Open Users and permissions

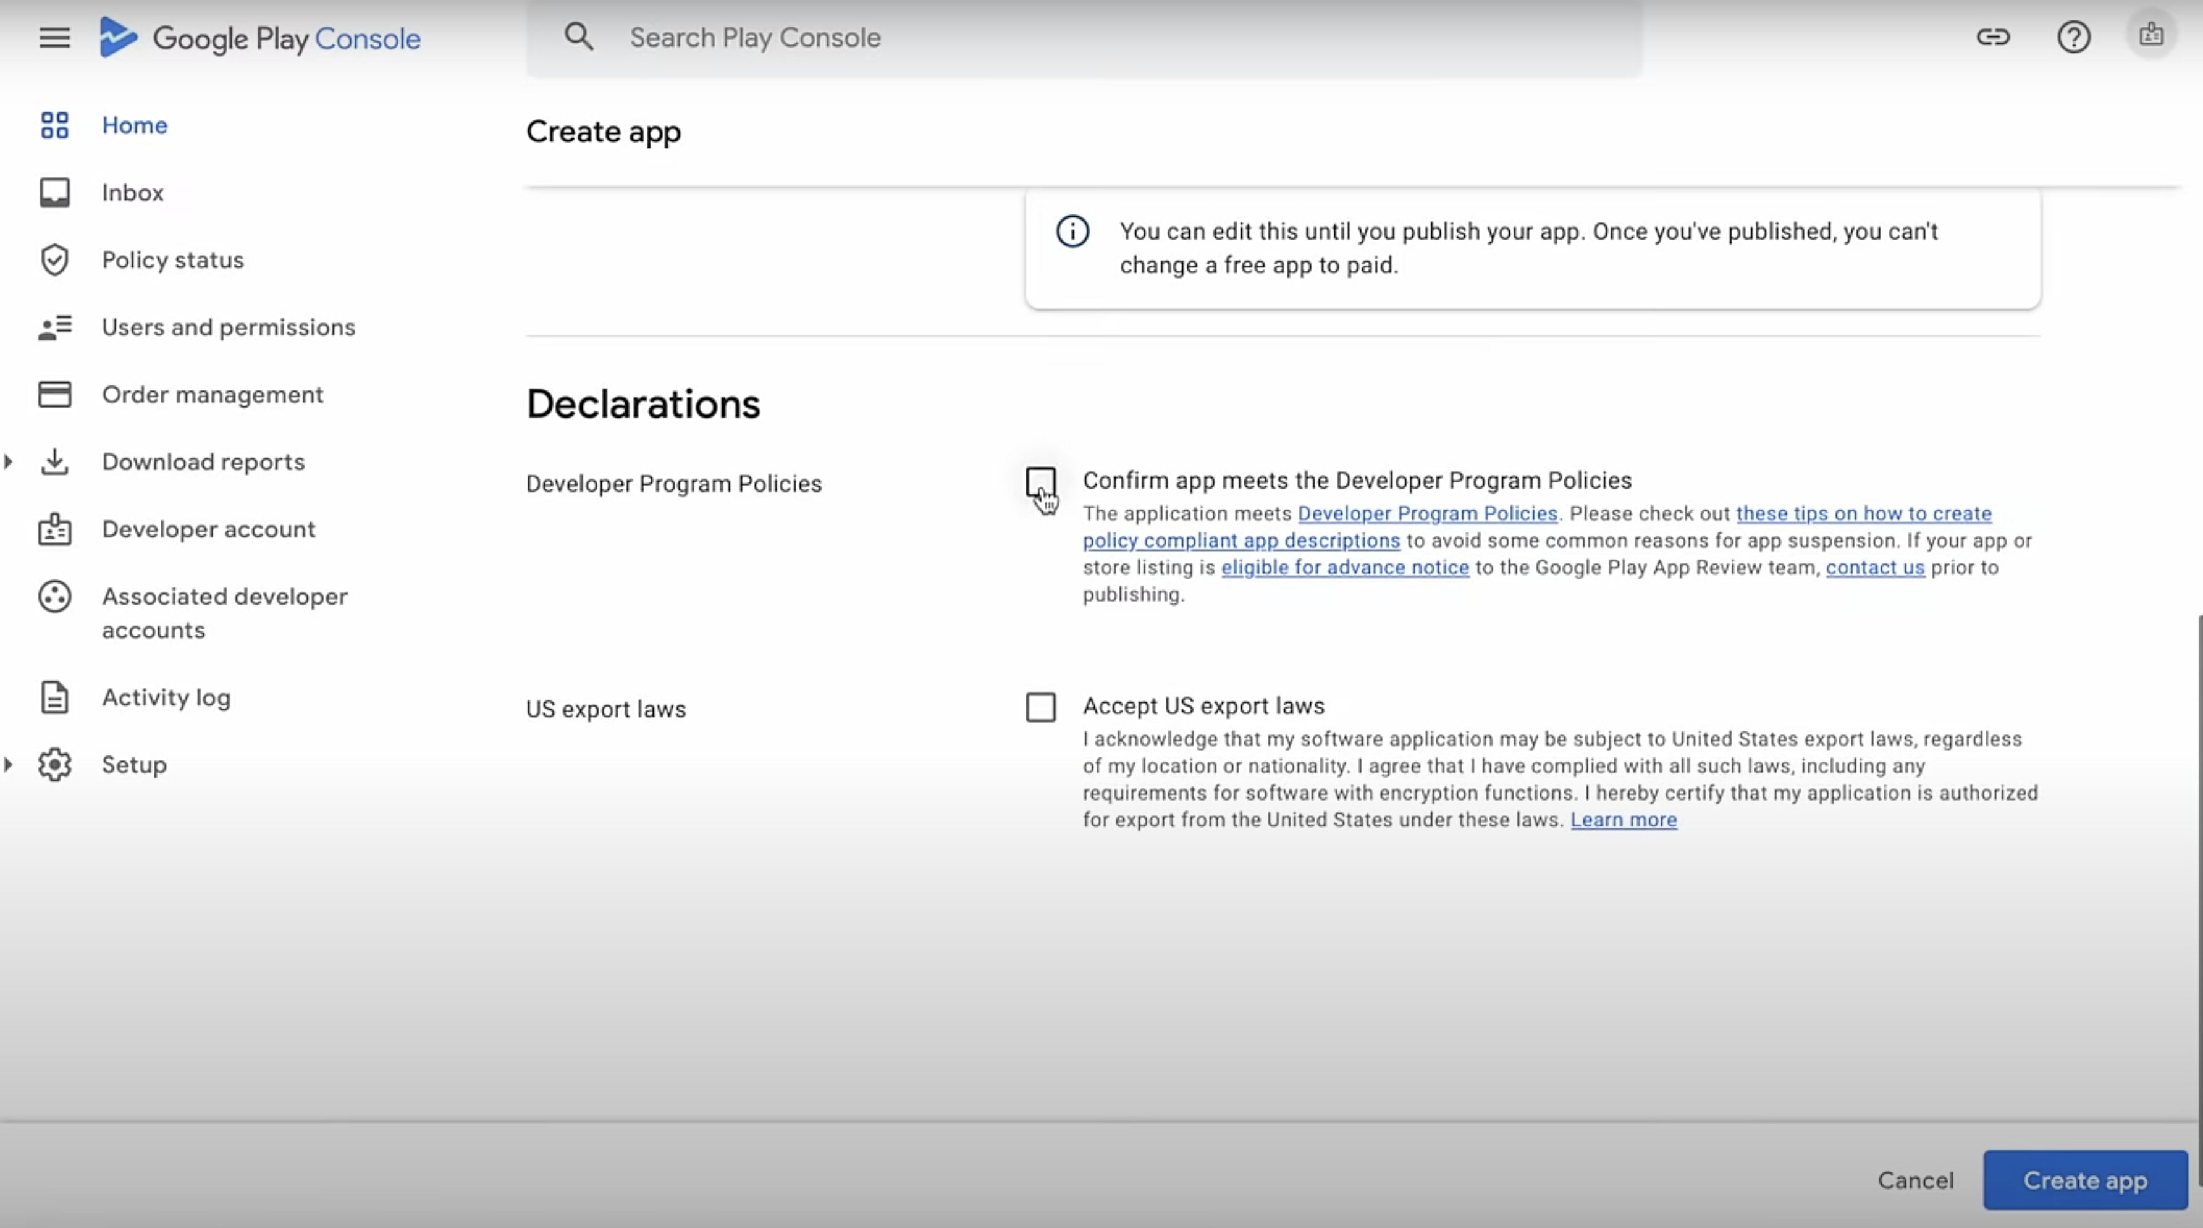click(229, 327)
